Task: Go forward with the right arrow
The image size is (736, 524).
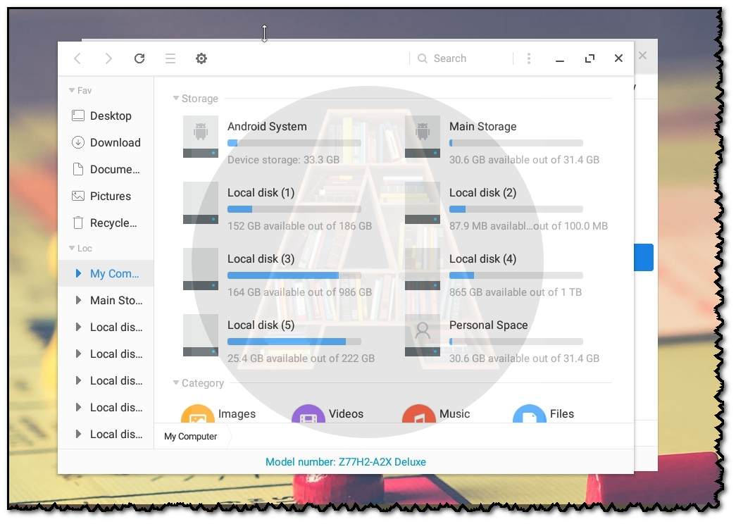Action: tap(108, 58)
